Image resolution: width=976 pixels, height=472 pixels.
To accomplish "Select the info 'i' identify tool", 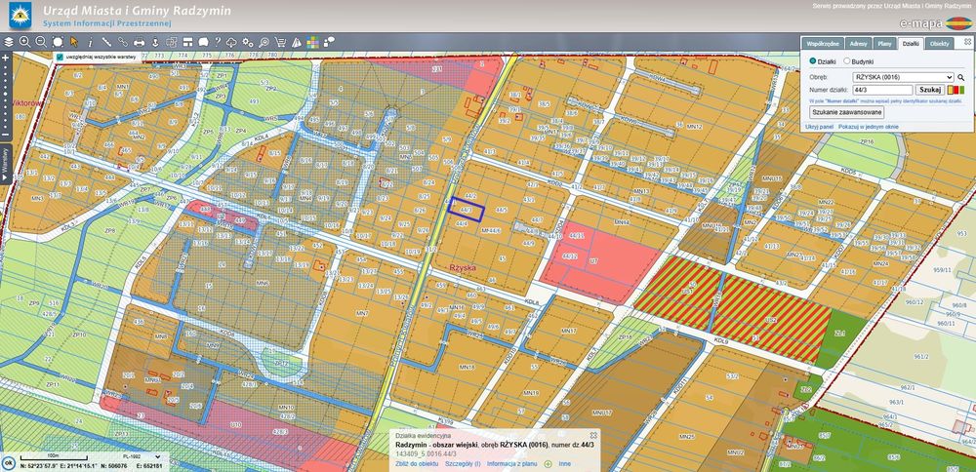I will (90, 42).
